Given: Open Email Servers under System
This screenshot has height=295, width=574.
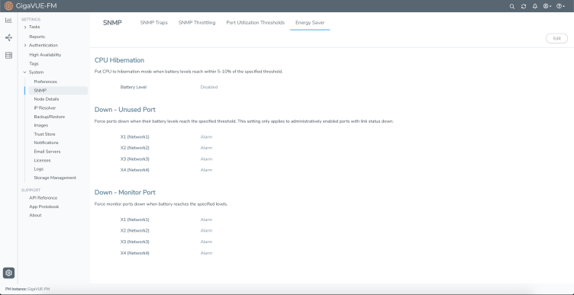Looking at the screenshot, I should [47, 152].
